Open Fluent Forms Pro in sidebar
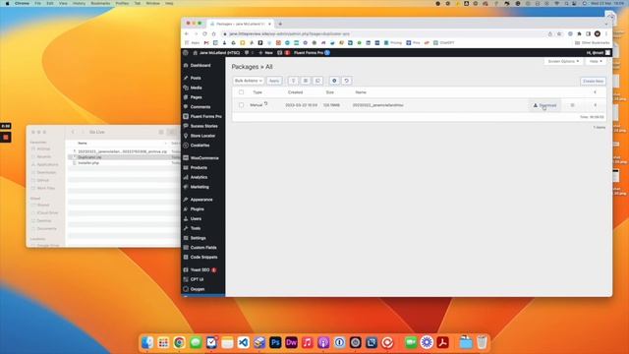The image size is (629, 354). (205, 116)
